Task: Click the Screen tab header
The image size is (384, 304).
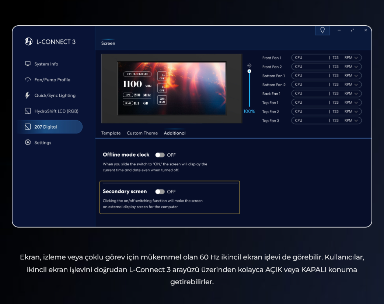Action: 108,43
